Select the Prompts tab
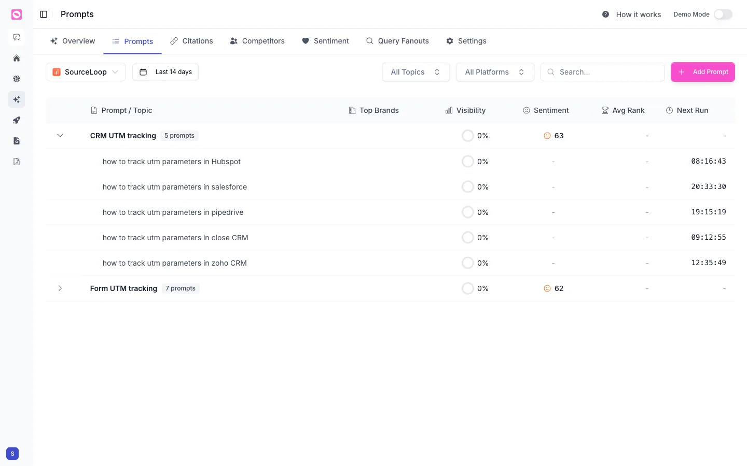The width and height of the screenshot is (747, 466). [x=133, y=41]
